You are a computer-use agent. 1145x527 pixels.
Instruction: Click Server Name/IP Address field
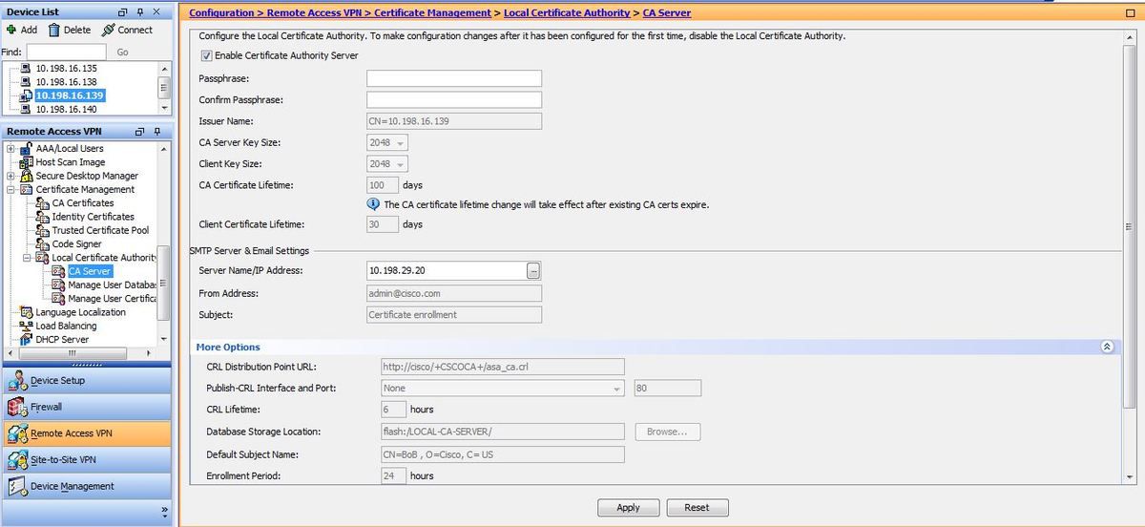click(x=447, y=271)
